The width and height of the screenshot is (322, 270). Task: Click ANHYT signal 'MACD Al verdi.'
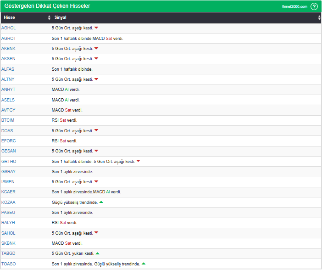pyautogui.click(x=66, y=90)
